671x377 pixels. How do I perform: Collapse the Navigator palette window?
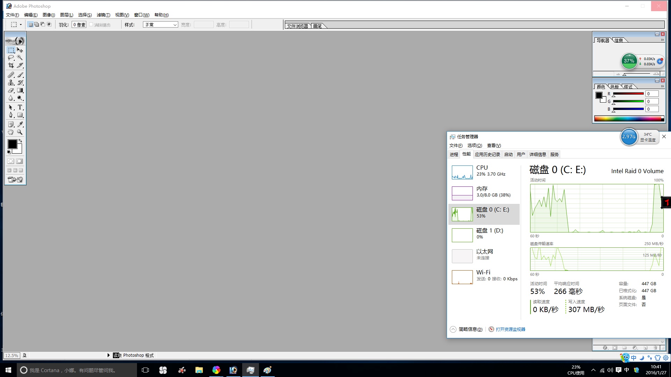(657, 34)
